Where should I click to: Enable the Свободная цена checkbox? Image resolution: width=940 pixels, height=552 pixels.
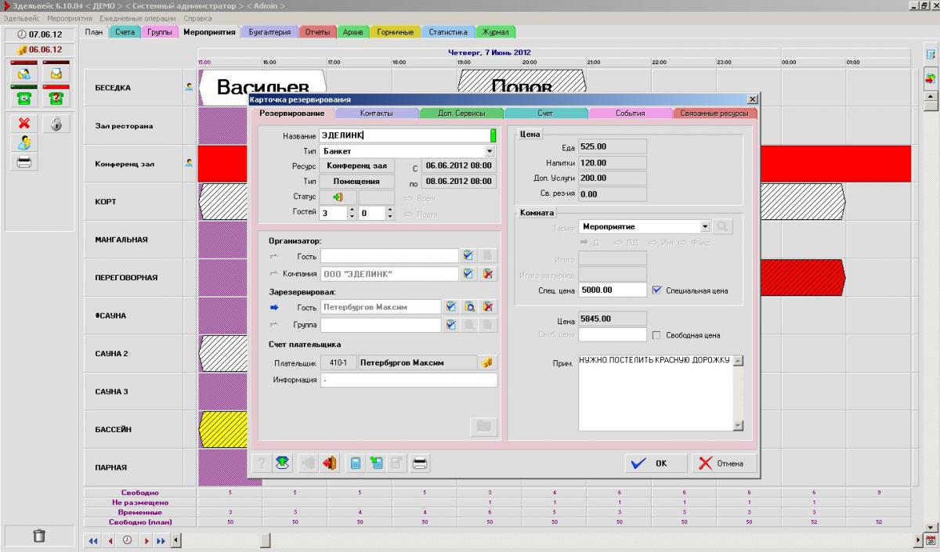coord(657,335)
